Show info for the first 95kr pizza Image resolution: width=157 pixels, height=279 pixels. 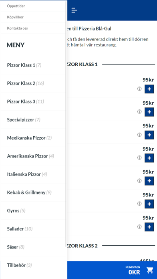tap(139, 89)
